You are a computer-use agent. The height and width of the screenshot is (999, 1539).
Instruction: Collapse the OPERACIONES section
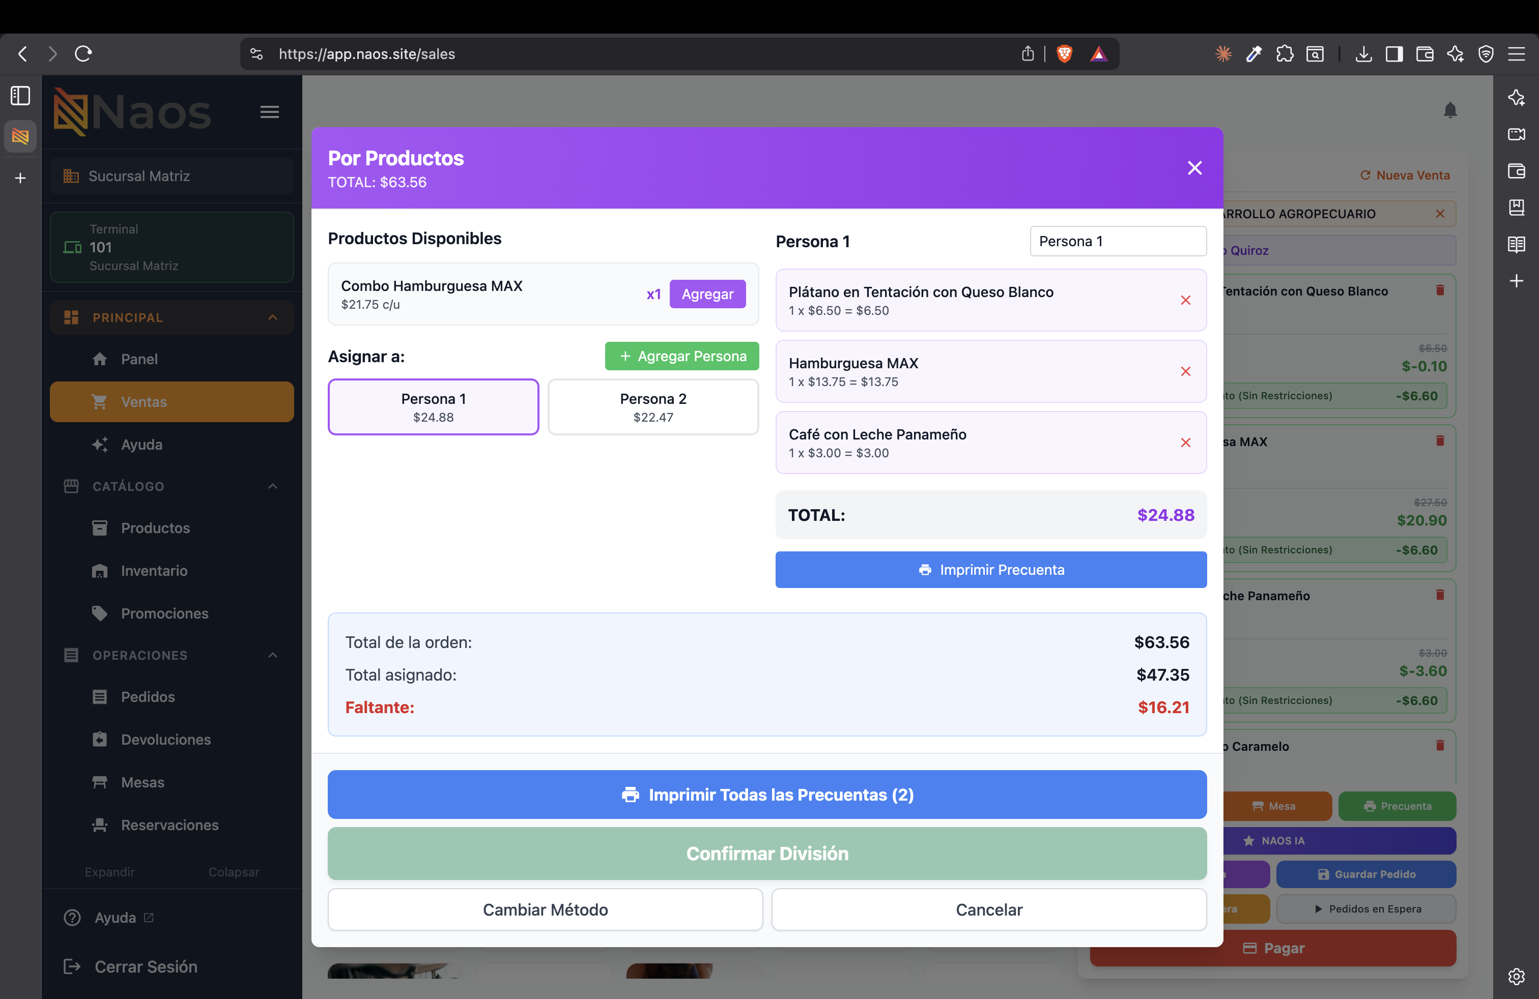click(x=273, y=655)
